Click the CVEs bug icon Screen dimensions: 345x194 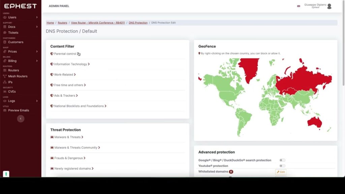pyautogui.click(x=5, y=92)
